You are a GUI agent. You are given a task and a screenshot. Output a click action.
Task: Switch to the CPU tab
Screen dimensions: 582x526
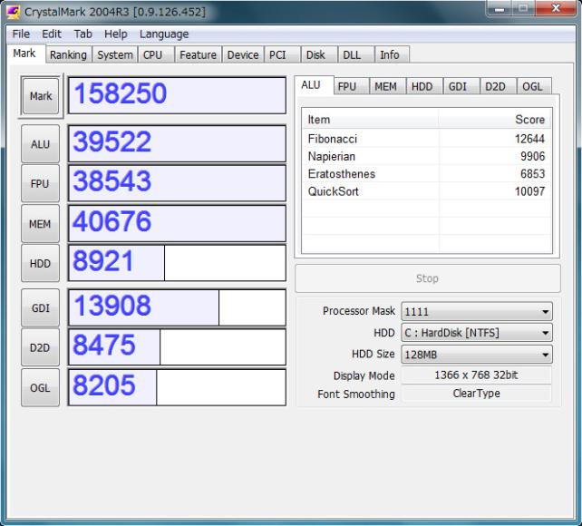point(152,54)
